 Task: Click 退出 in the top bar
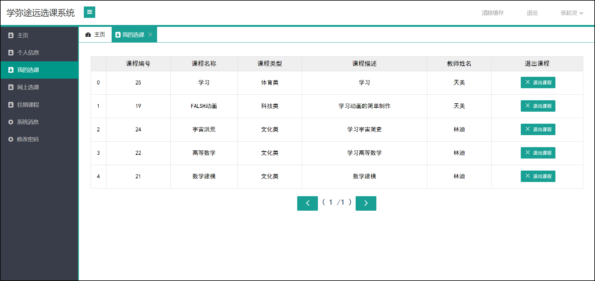pyautogui.click(x=532, y=13)
